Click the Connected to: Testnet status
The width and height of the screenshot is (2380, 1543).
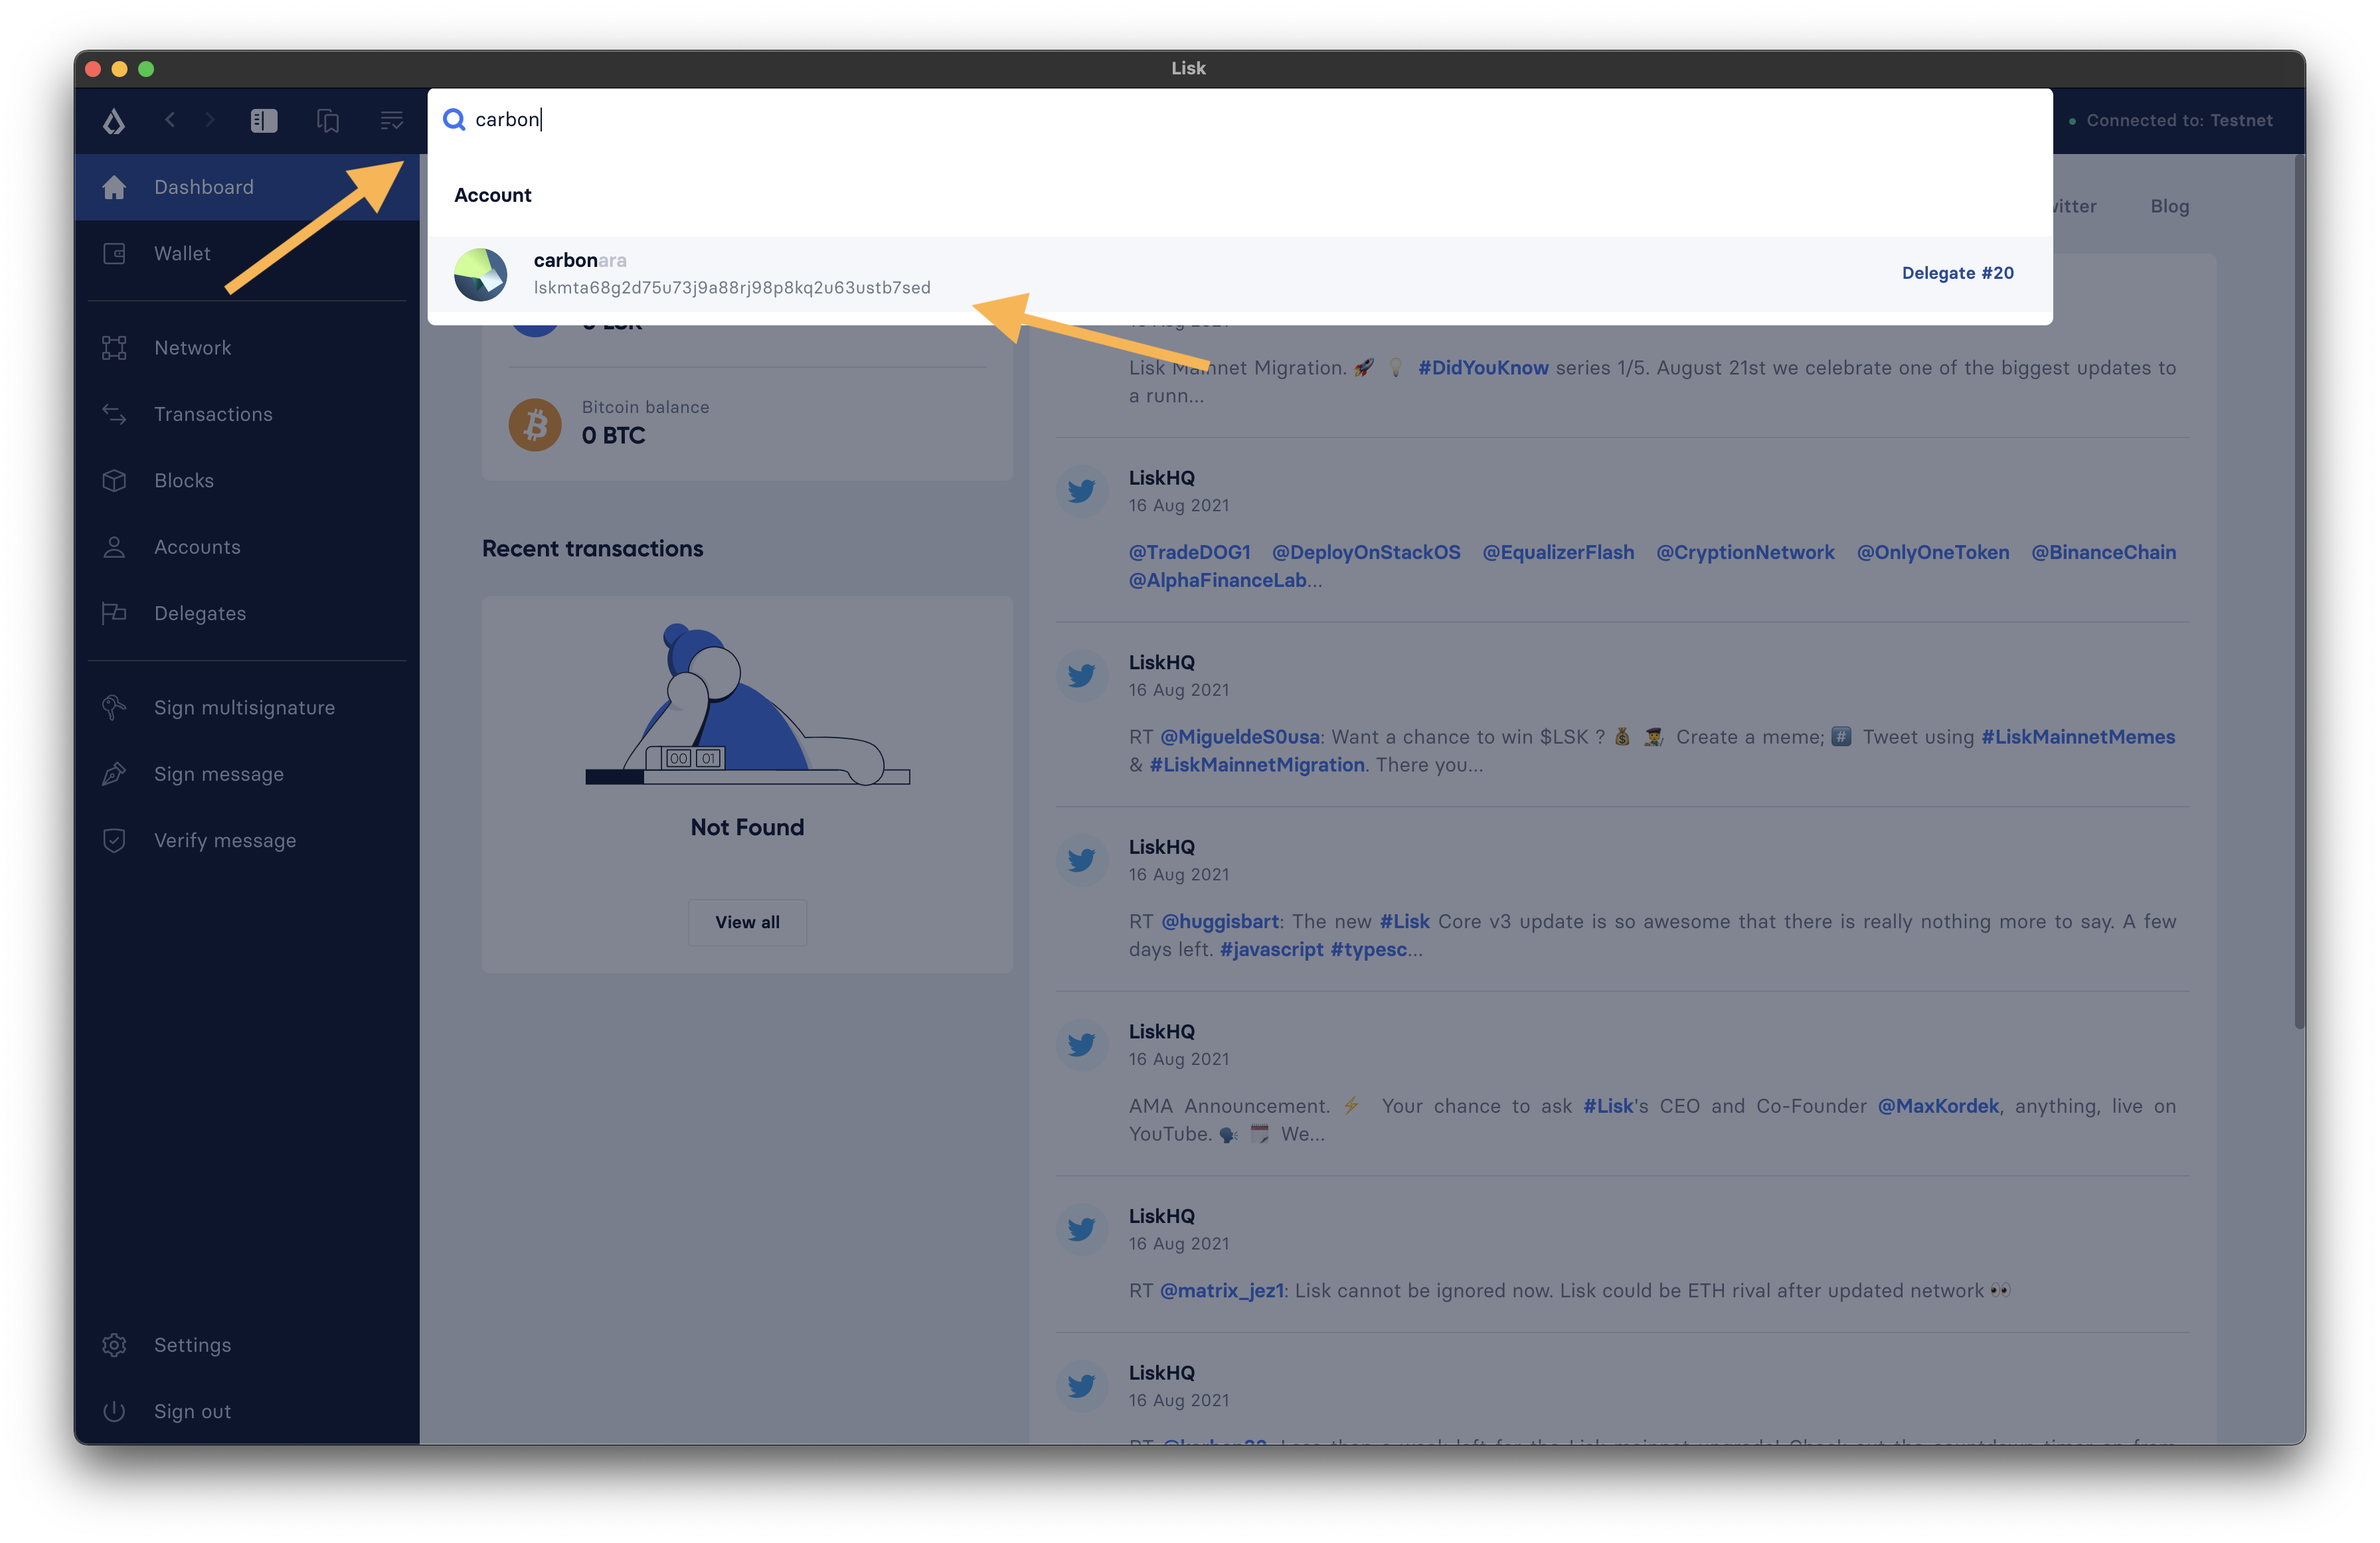(x=2170, y=120)
